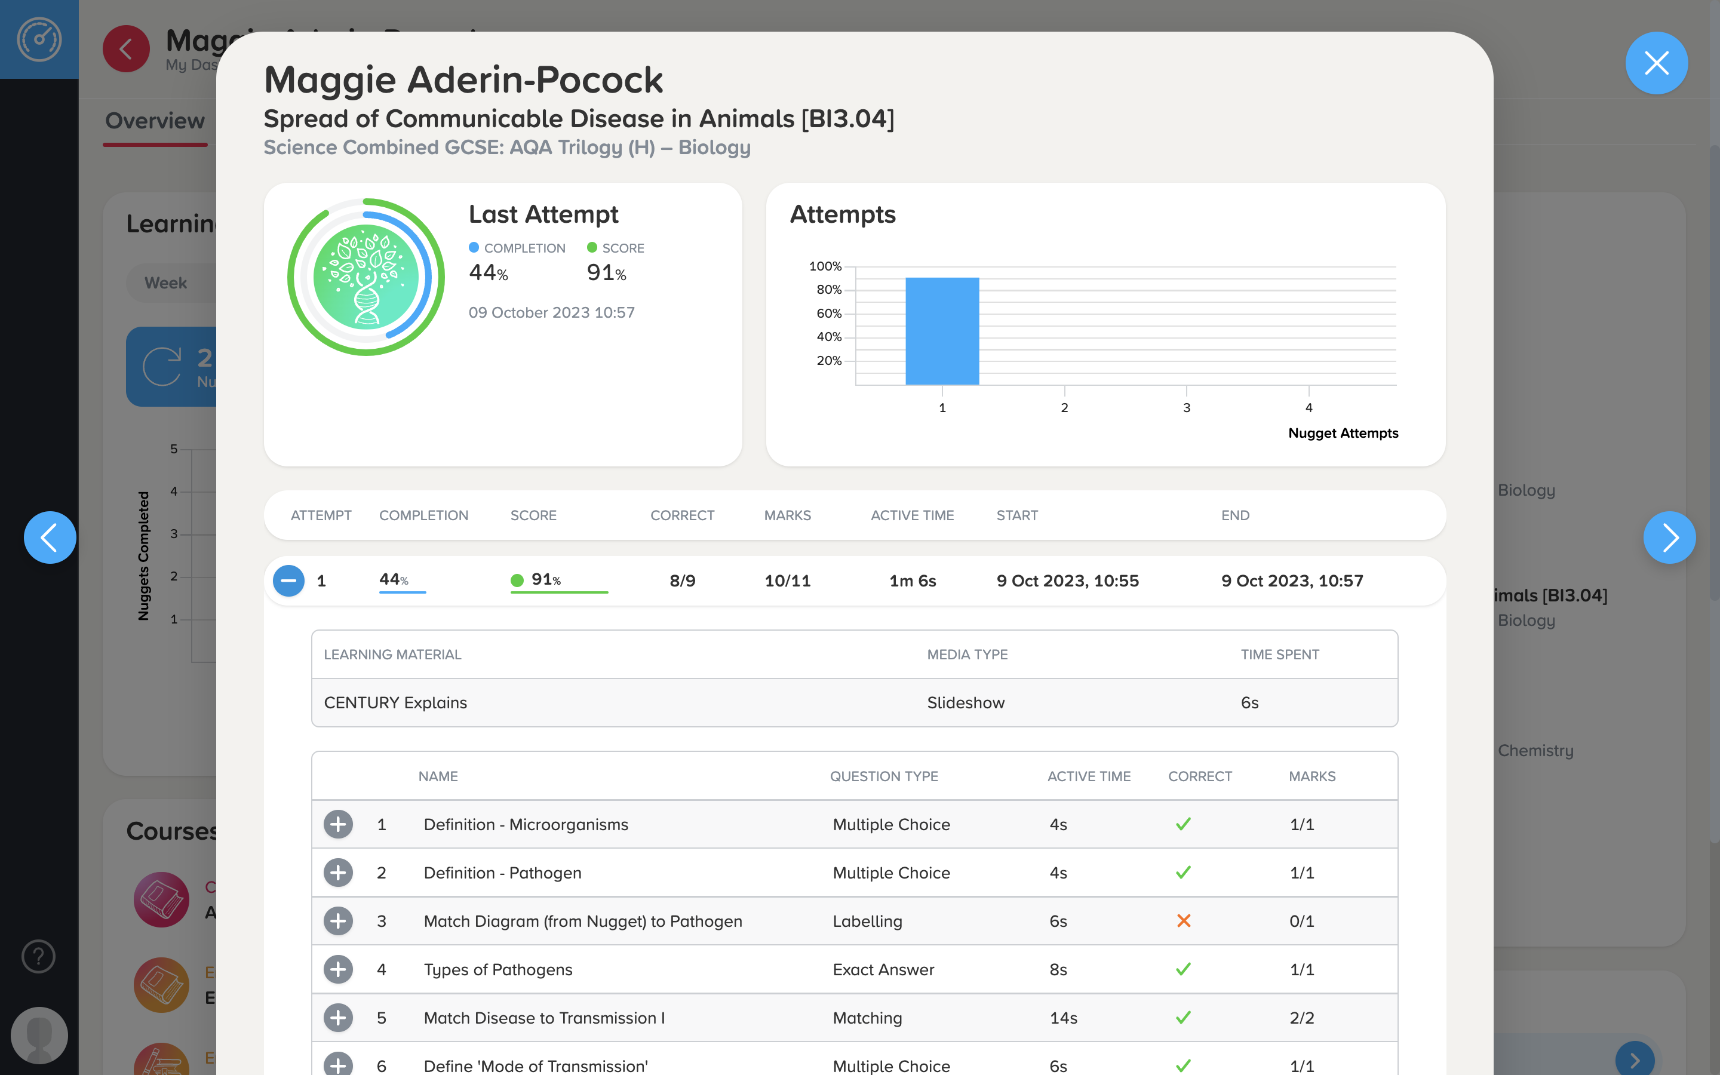The height and width of the screenshot is (1075, 1720).
Task: Open the orange book course icon
Action: (x=161, y=985)
